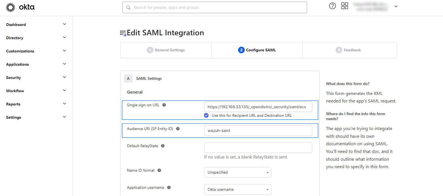
Task: Click help icon beside Audience URI
Action: [178, 129]
